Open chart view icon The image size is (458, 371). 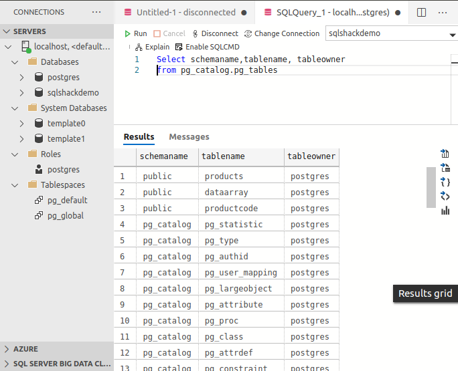coord(445,211)
